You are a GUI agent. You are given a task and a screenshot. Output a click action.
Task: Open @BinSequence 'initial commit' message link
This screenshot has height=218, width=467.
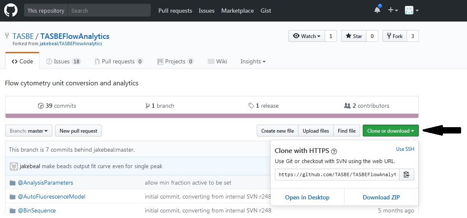tap(208, 210)
